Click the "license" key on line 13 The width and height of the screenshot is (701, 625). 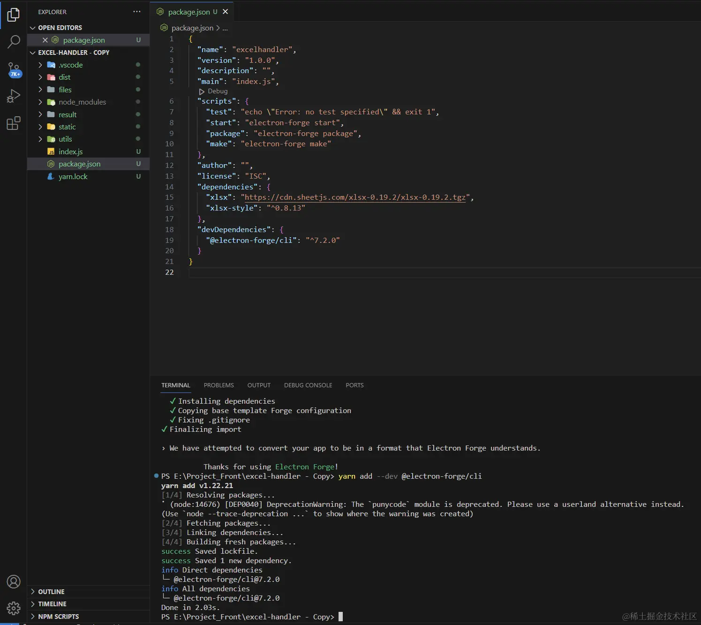tap(217, 176)
